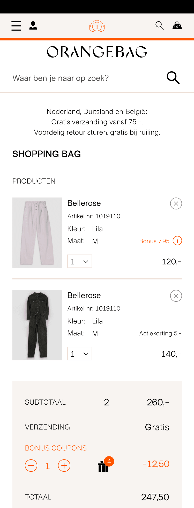Open the hamburger menu
This screenshot has height=508, width=194.
[x=16, y=26]
